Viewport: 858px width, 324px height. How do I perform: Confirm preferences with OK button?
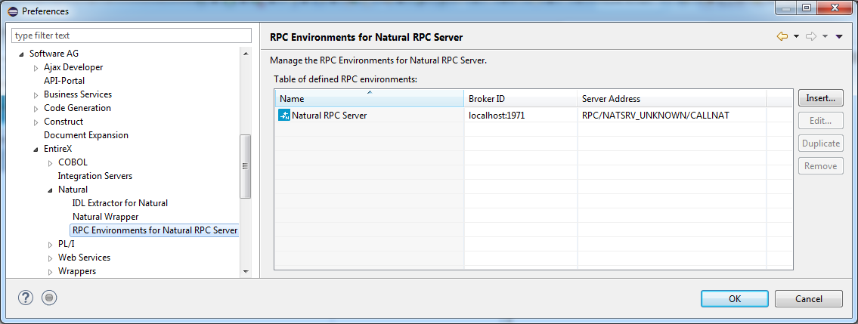click(x=734, y=298)
